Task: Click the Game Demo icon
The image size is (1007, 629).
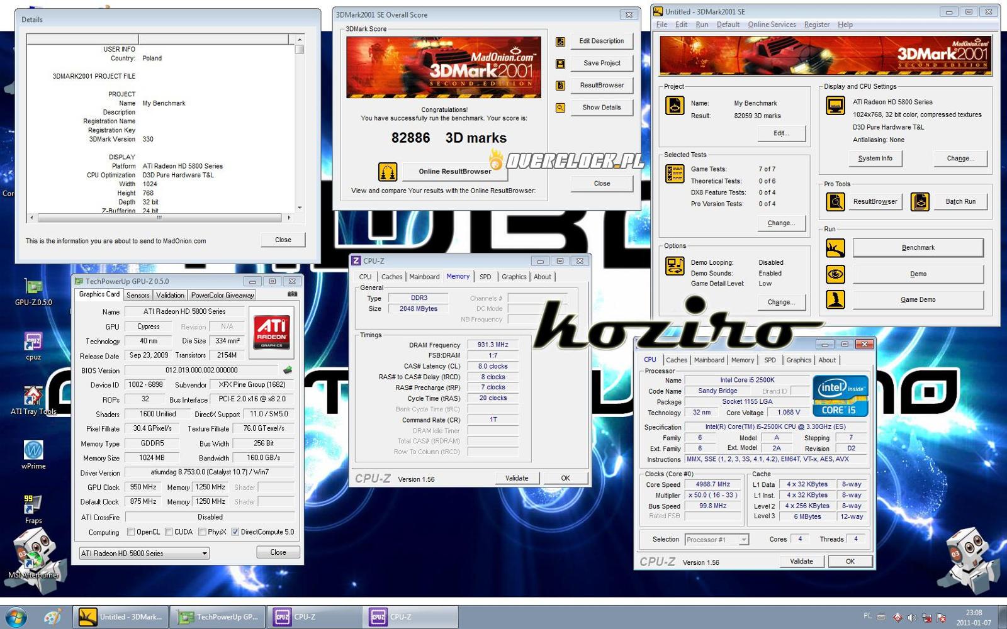Action: pyautogui.click(x=836, y=300)
